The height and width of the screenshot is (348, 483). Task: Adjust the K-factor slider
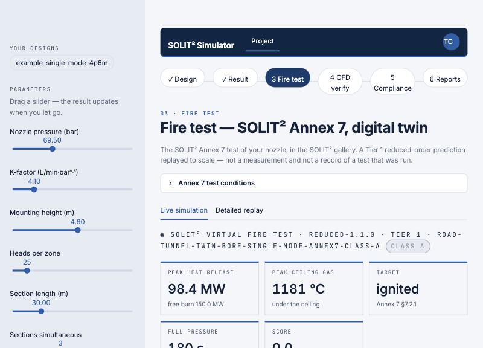point(72,190)
